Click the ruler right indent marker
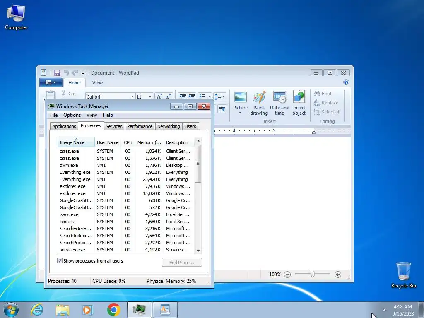 [314, 132]
